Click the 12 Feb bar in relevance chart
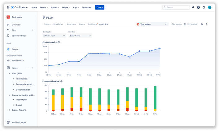Image resolution: width=219 pixels, height=131 pixels. click(x=155, y=99)
